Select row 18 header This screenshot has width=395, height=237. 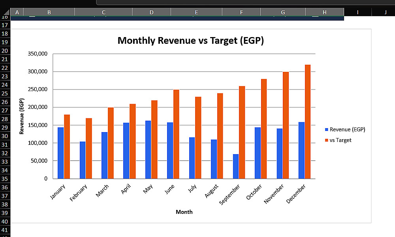[5, 34]
